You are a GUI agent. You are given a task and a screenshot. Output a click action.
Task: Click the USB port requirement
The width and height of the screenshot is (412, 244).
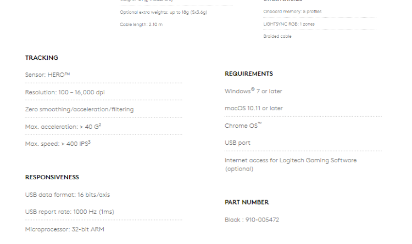237,143
